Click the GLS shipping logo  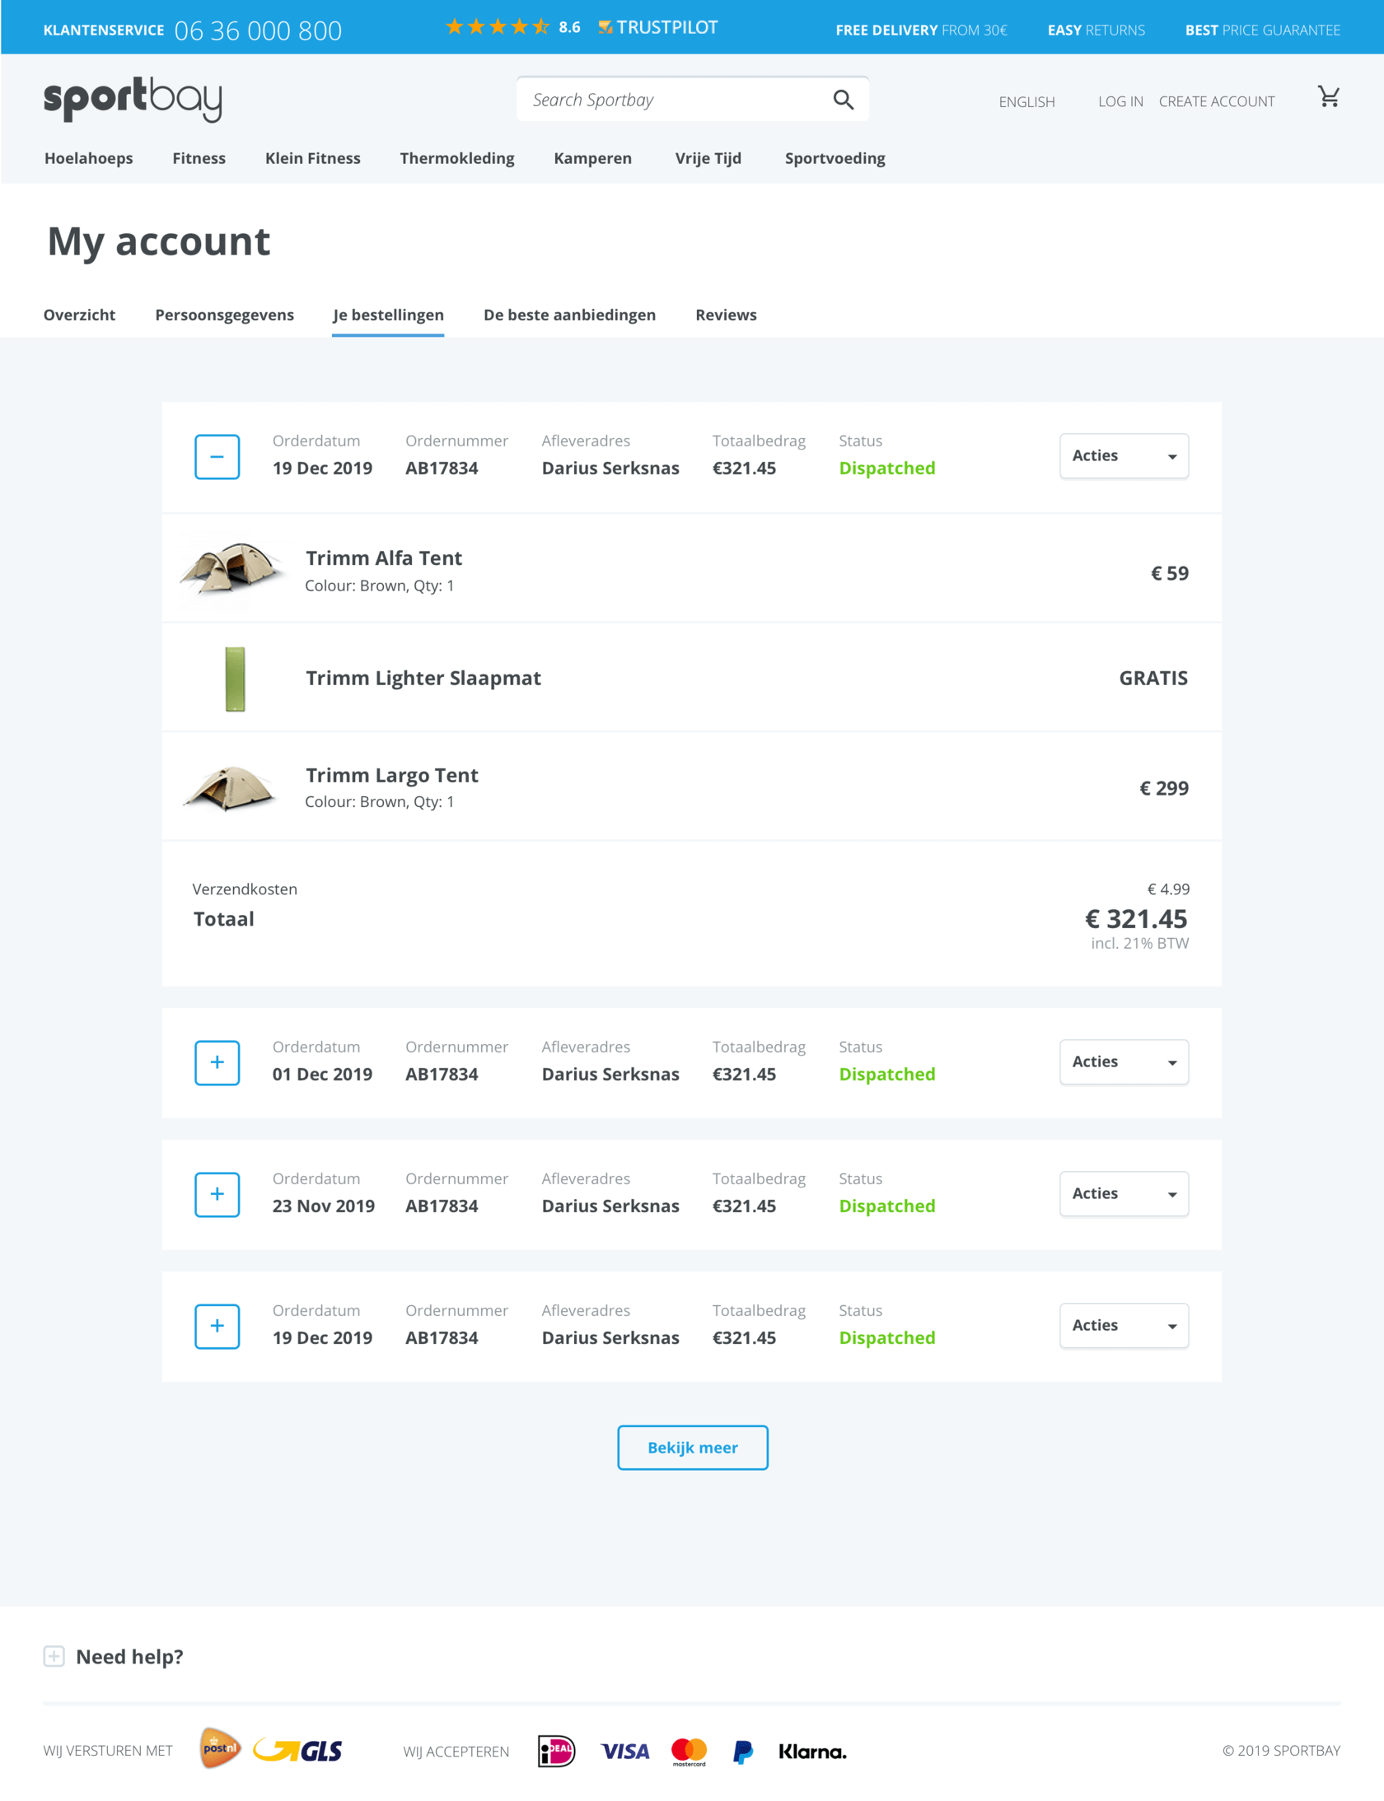coord(297,1751)
